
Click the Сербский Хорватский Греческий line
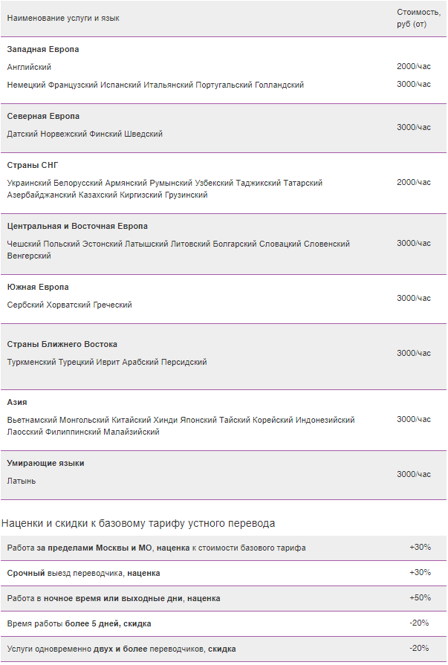tap(69, 305)
